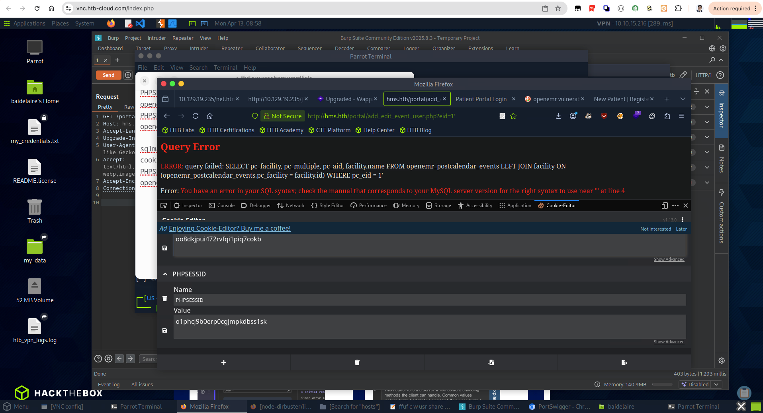Open the Style Editor devtools tab
This screenshot has height=413, width=763.
click(x=328, y=206)
